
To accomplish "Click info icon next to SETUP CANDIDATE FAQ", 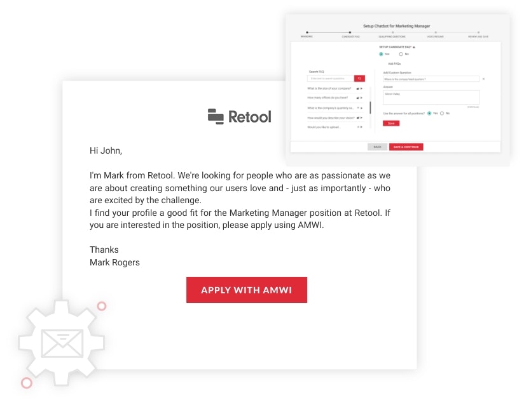I will [415, 47].
